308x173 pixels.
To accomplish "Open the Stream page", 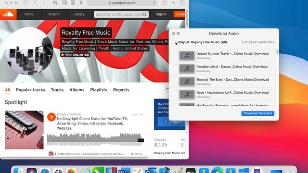I will pyautogui.click(x=54, y=14).
